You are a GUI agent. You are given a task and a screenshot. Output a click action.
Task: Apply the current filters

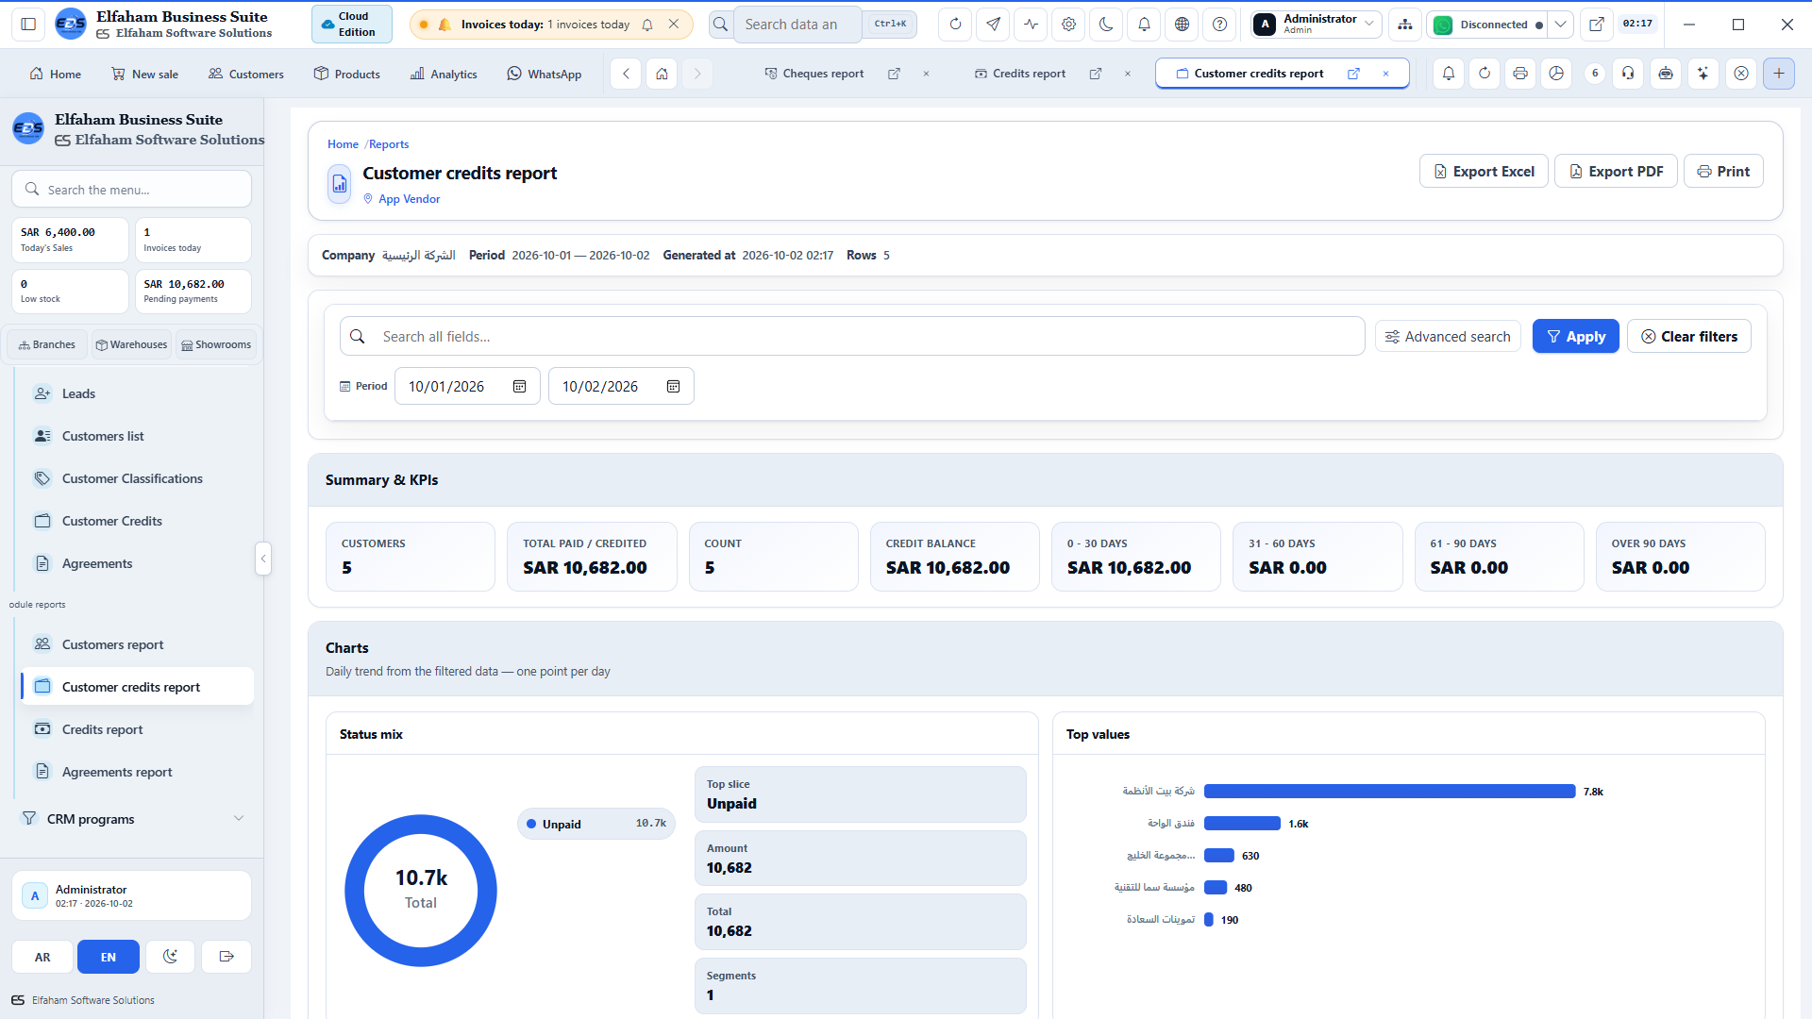coord(1575,337)
